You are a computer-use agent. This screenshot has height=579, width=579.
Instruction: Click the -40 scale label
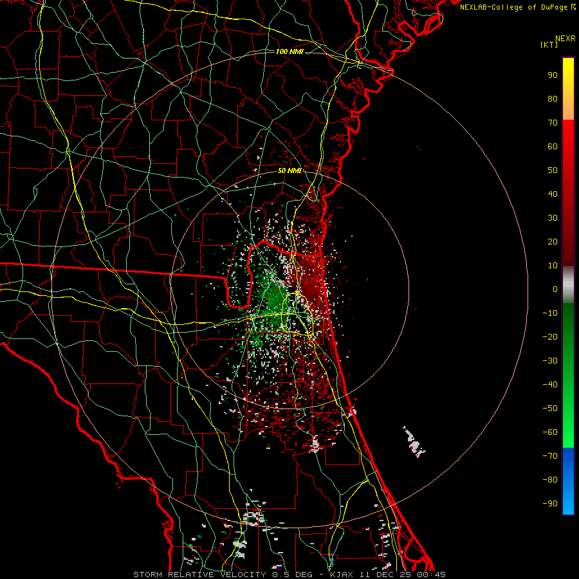pyautogui.click(x=550, y=385)
